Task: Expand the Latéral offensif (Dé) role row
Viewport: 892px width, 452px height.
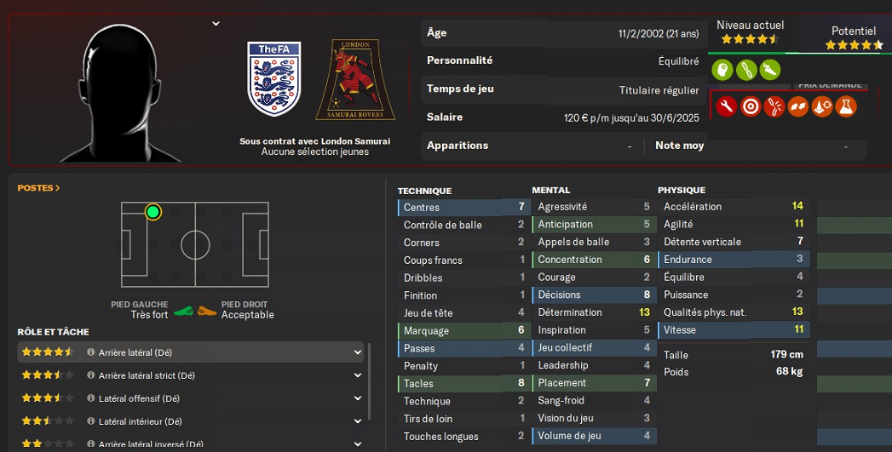Action: (x=358, y=398)
